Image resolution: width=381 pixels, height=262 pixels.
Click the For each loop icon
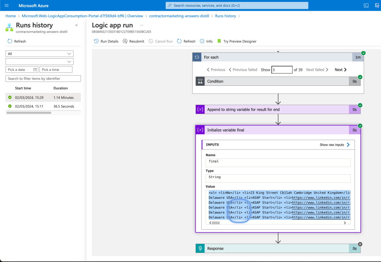[197, 57]
